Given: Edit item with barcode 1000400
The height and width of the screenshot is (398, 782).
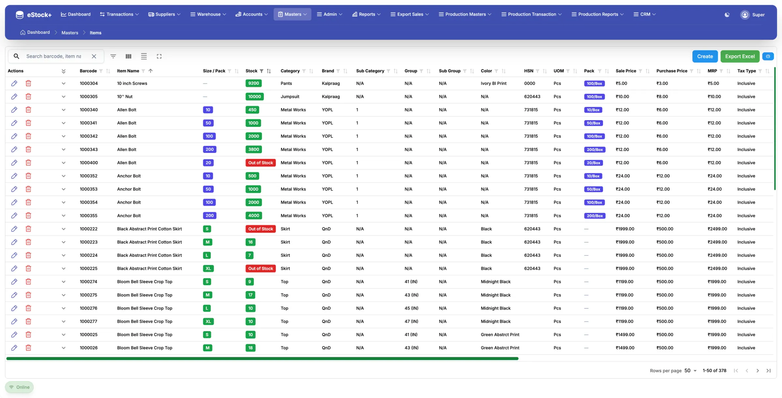Looking at the screenshot, I should coord(14,163).
